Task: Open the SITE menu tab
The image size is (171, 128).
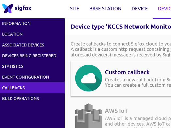Action: (75, 9)
